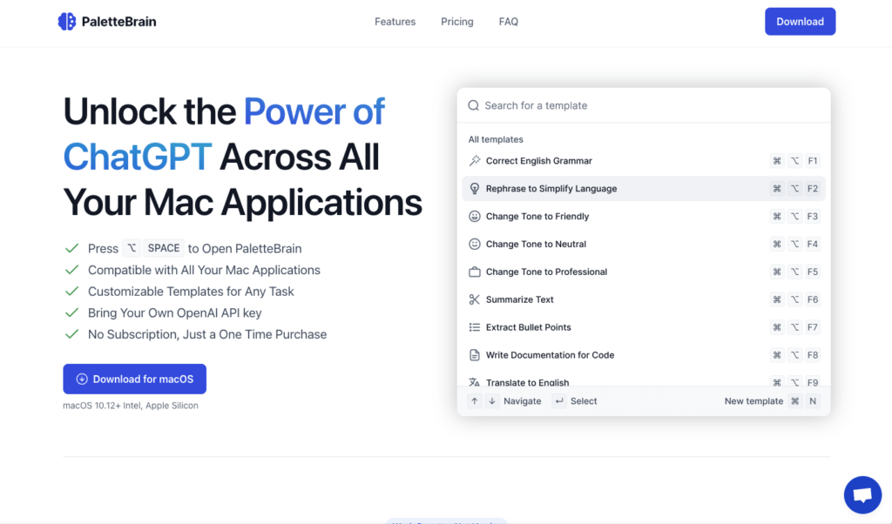Click the down arrow navigate key
Viewport: 892px width, 524px height.
click(492, 401)
